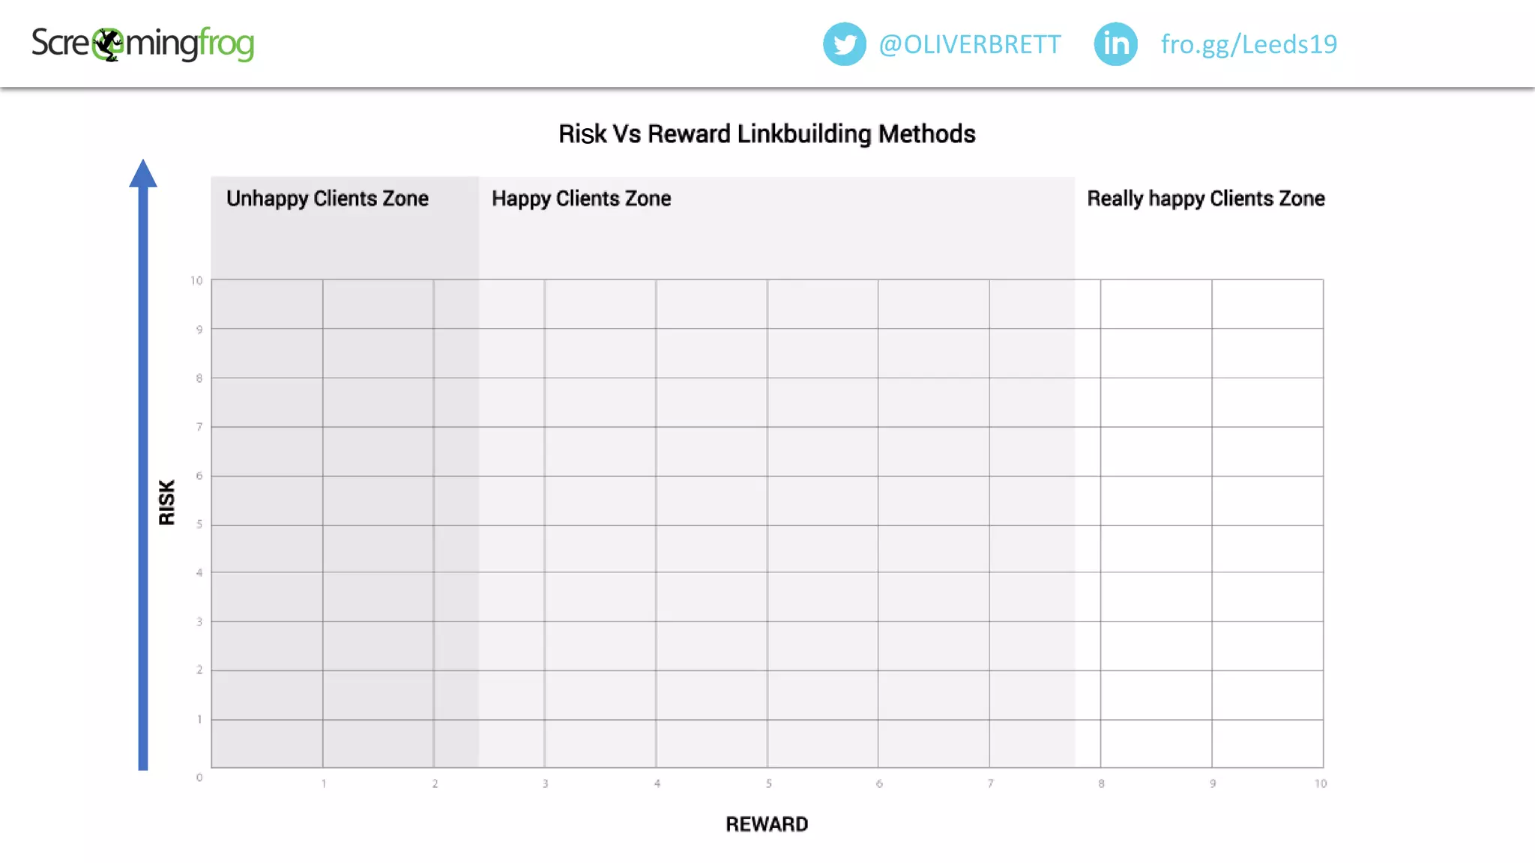Click tick 8 on the reward axis
Viewport: 1535px width, 863px height.
pos(1101,784)
